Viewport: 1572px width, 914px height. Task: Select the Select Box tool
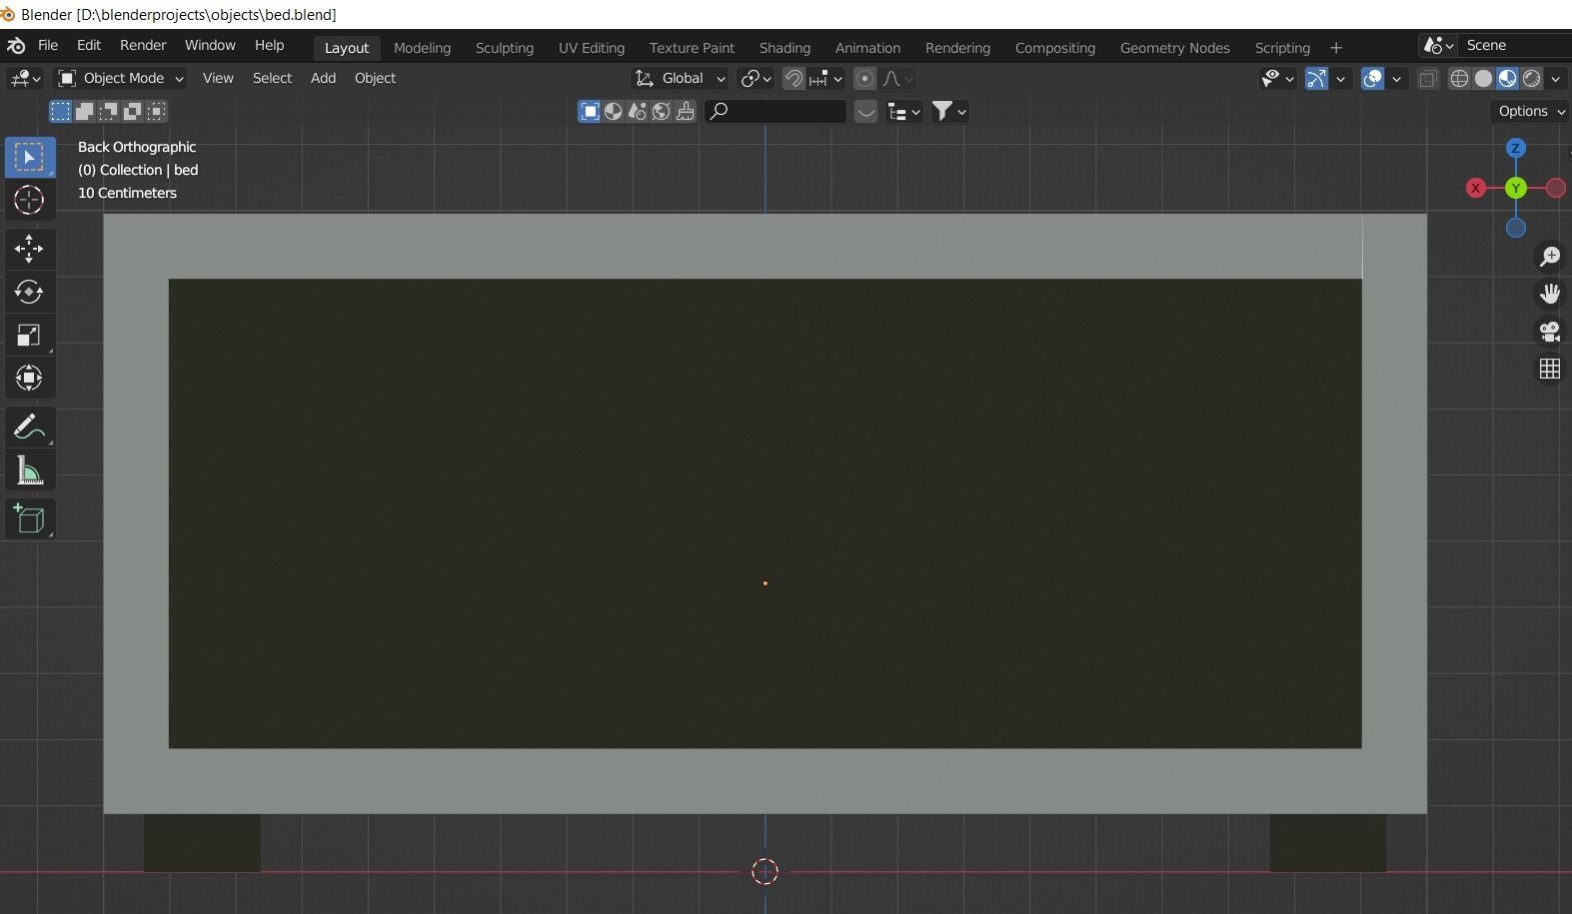click(x=29, y=158)
